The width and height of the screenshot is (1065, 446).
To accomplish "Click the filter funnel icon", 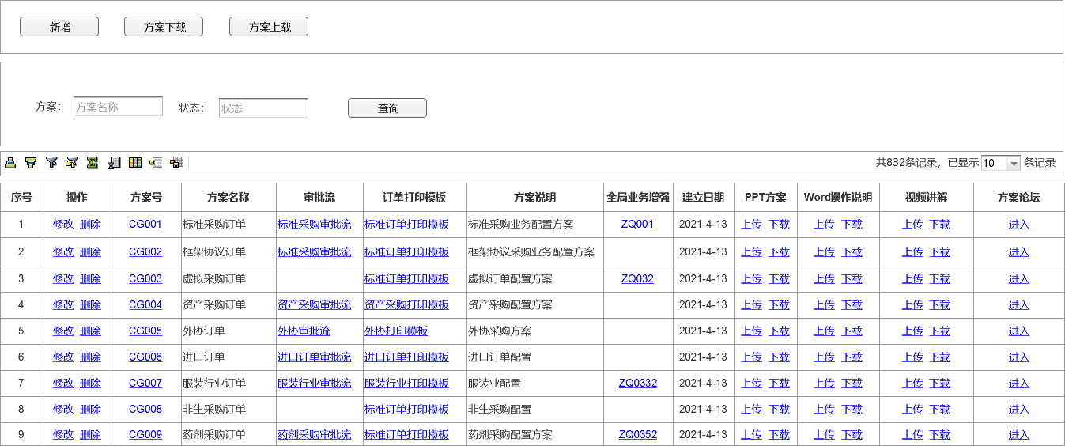I will tap(51, 163).
